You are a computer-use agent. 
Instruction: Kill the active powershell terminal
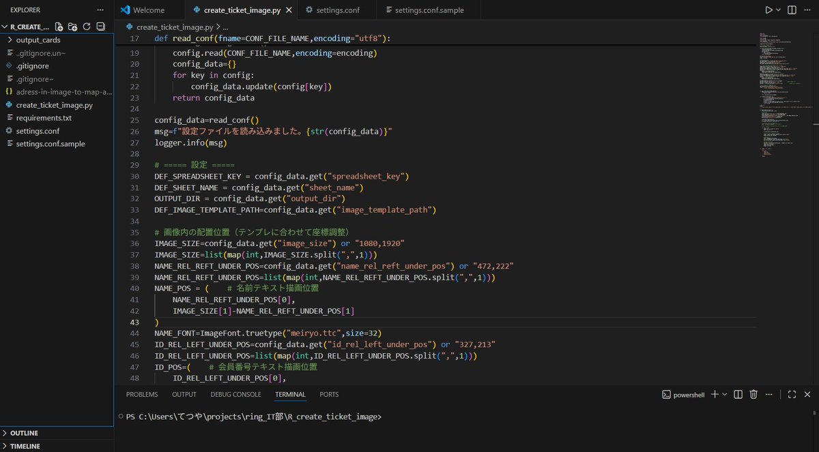pos(753,395)
